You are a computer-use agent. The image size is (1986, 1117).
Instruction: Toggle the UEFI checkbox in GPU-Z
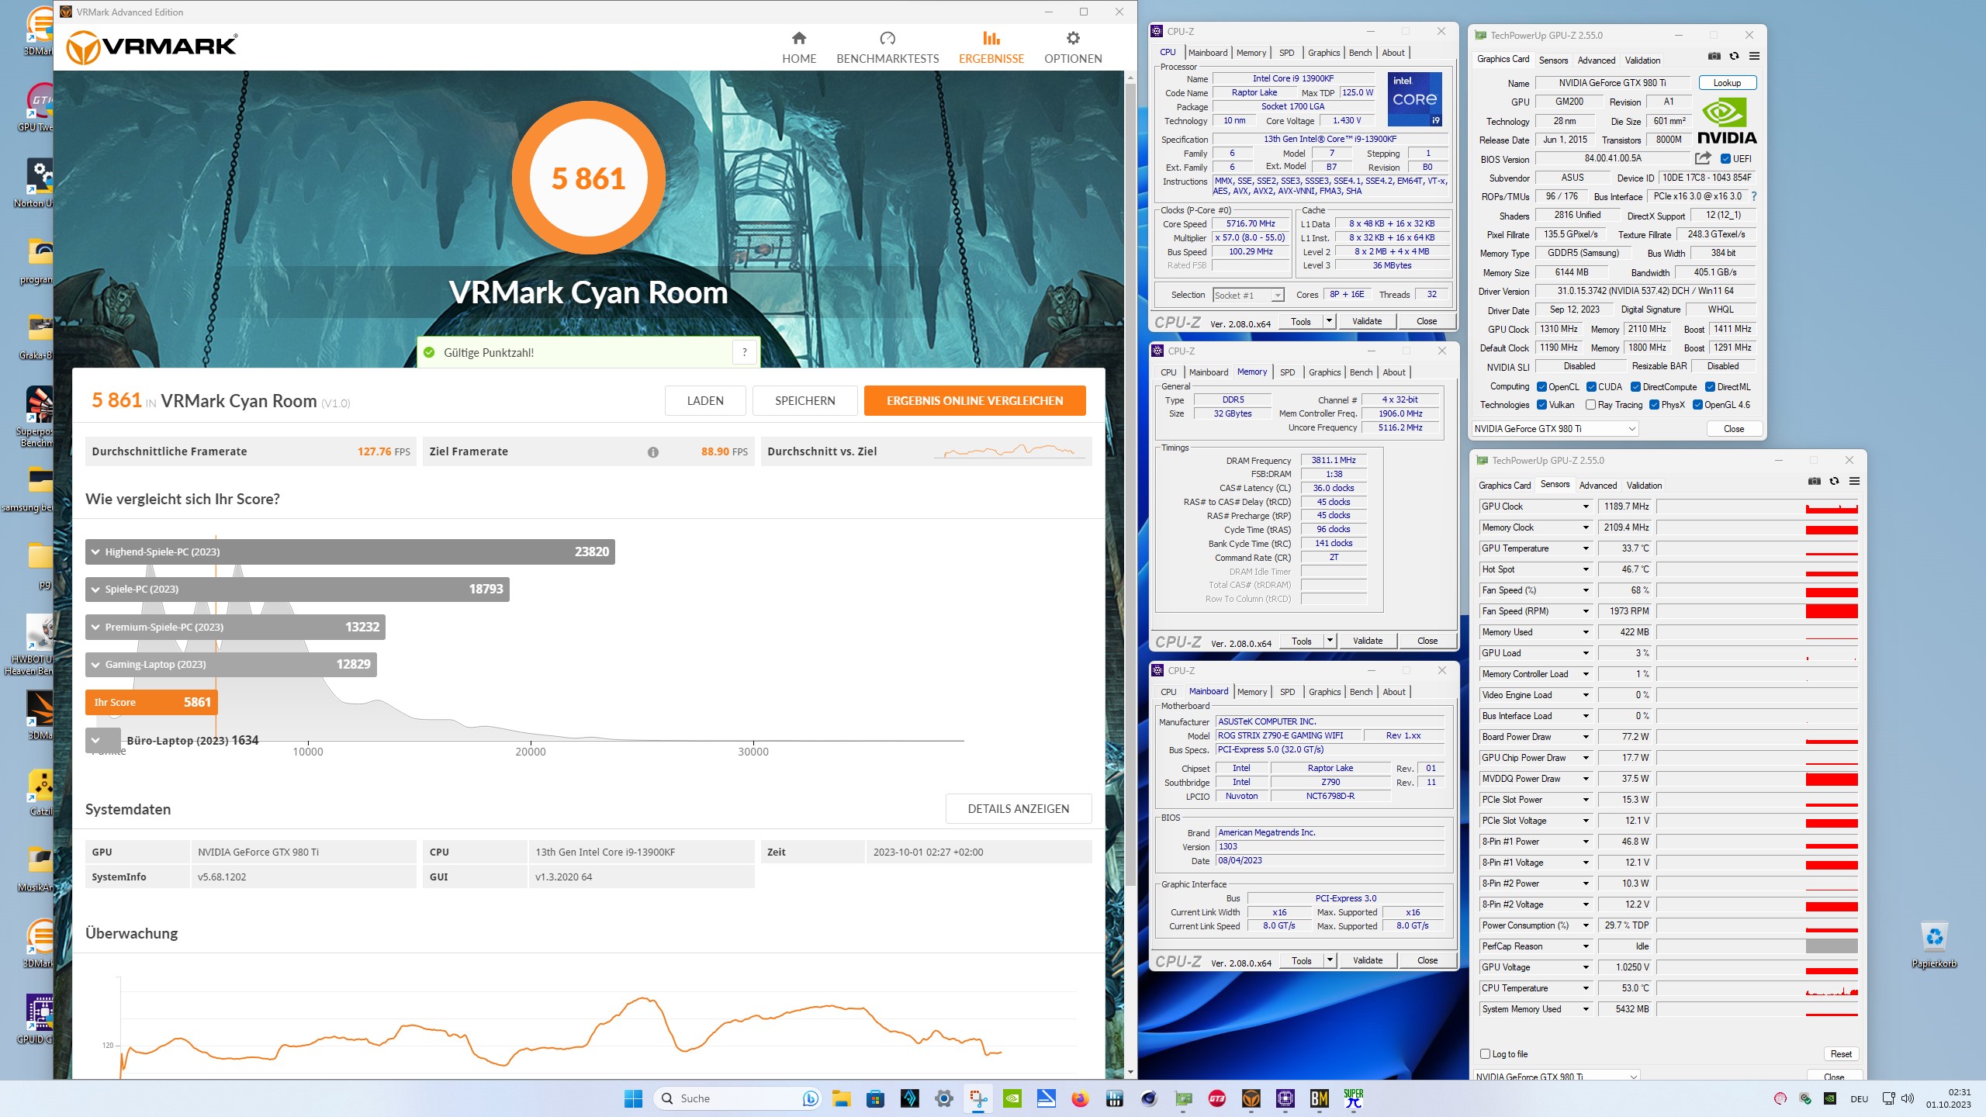tap(1725, 159)
